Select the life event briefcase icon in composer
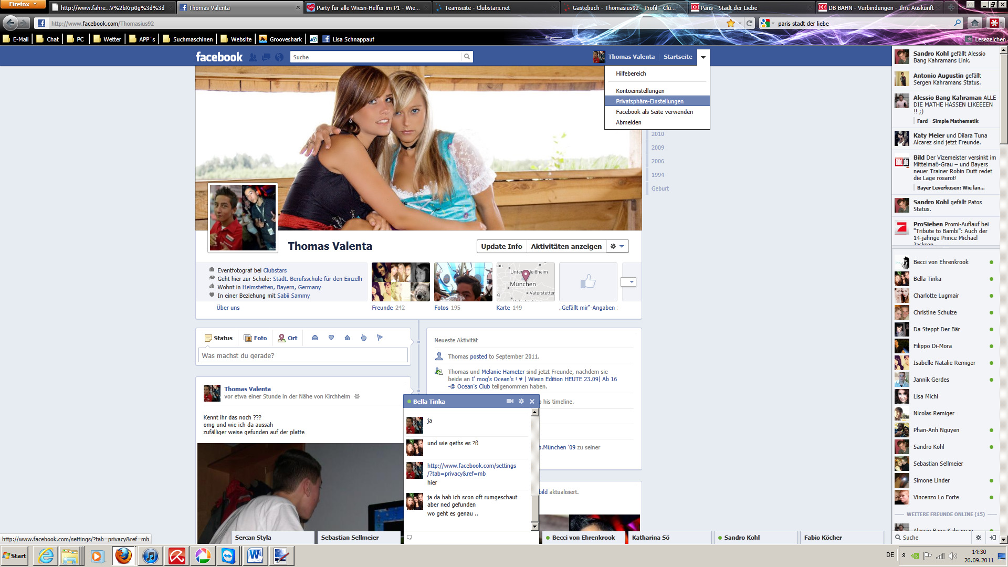Screen dimensions: 1008x567 point(315,338)
